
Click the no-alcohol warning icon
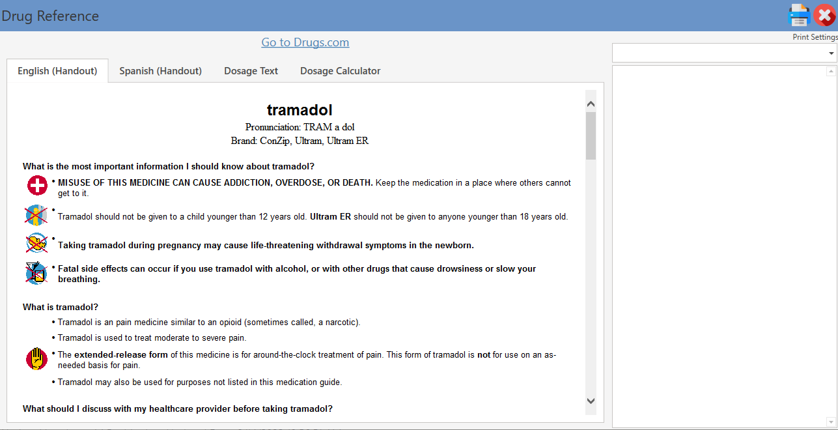tap(36, 272)
